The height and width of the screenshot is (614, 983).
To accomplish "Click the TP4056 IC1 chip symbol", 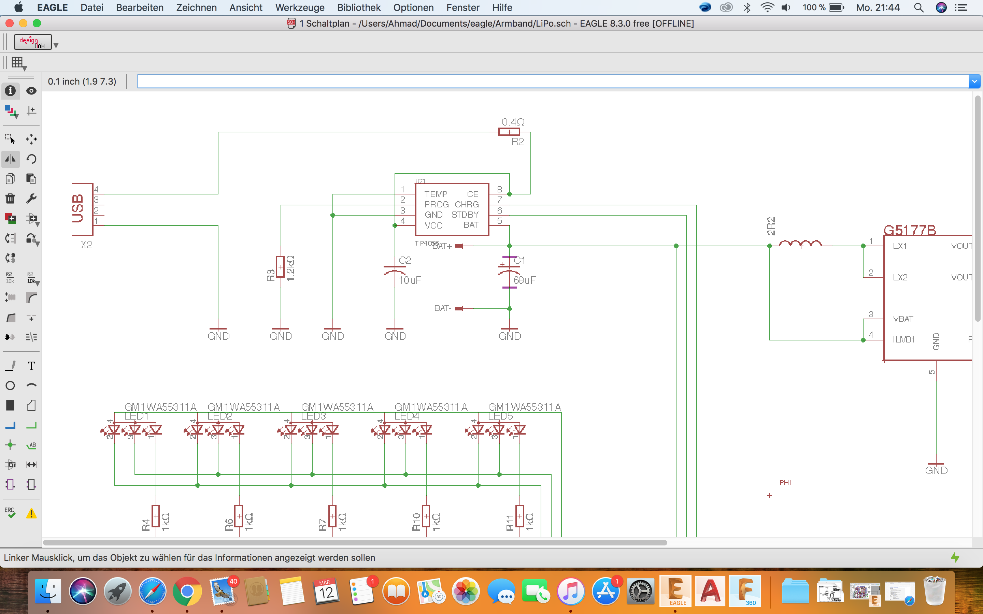I will [452, 209].
